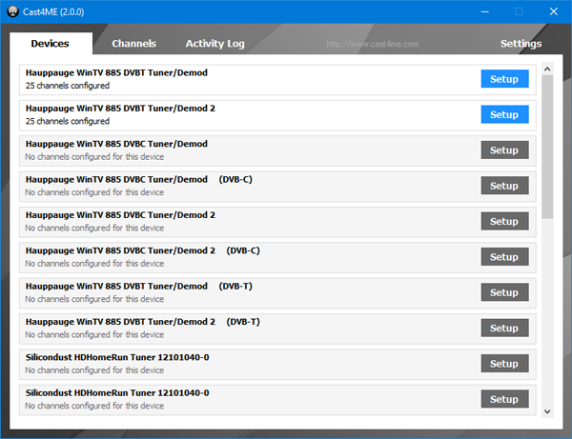Setup Hauppauge DVBT Tuner/Demod (DVB-T) device
Image resolution: width=572 pixels, height=439 pixels.
(504, 292)
